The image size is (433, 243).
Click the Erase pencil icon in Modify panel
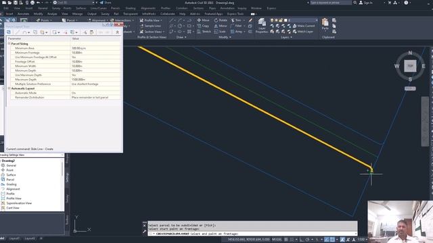(250, 20)
